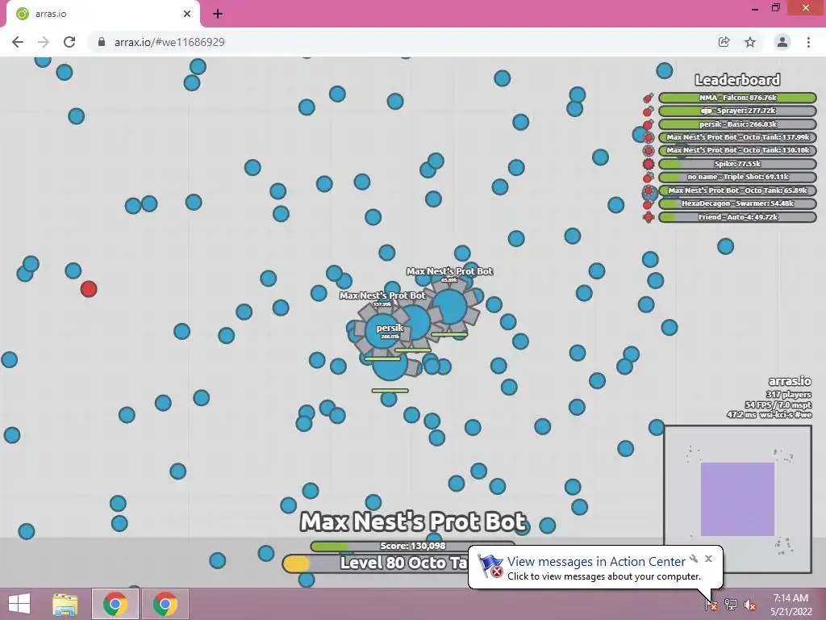Click the Max Nest's Prot Bot name banner
Viewport: 826px width, 620px height.
[x=413, y=522]
